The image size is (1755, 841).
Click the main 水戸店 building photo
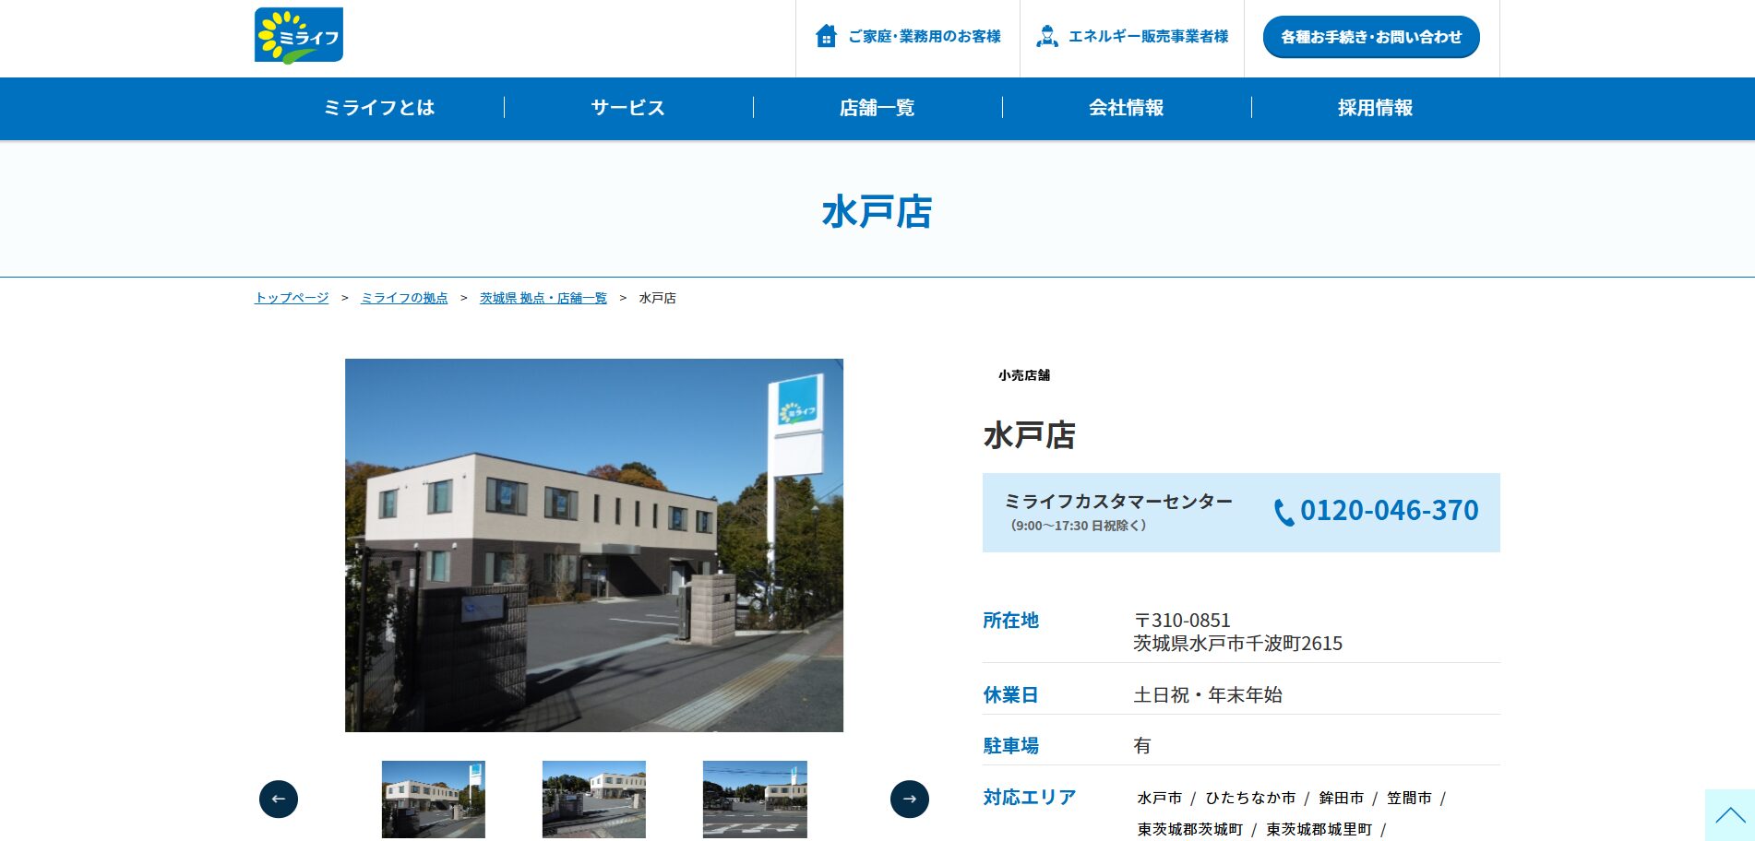tap(594, 545)
